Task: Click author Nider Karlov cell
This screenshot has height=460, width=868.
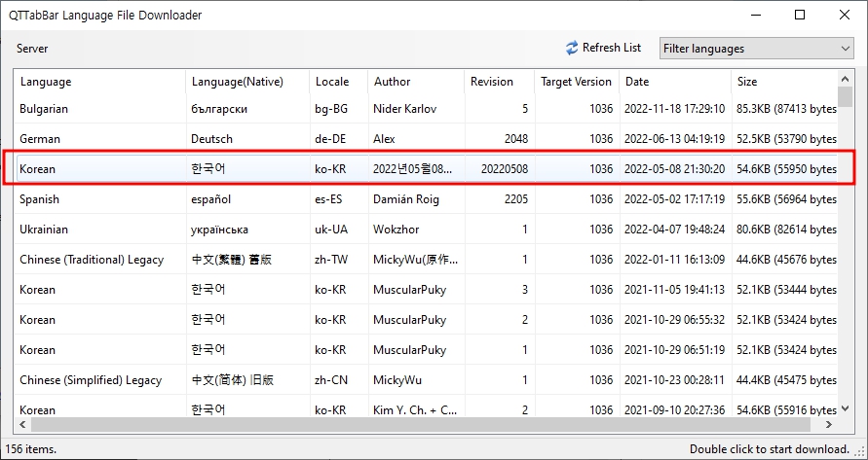Action: pyautogui.click(x=404, y=109)
